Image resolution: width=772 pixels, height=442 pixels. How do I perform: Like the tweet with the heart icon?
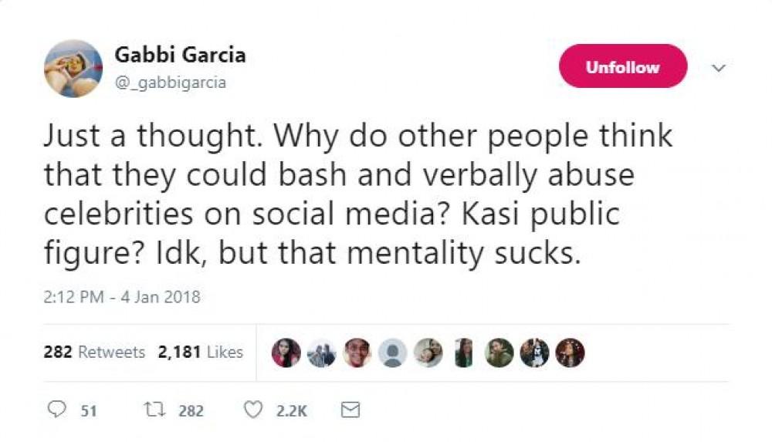tap(253, 410)
